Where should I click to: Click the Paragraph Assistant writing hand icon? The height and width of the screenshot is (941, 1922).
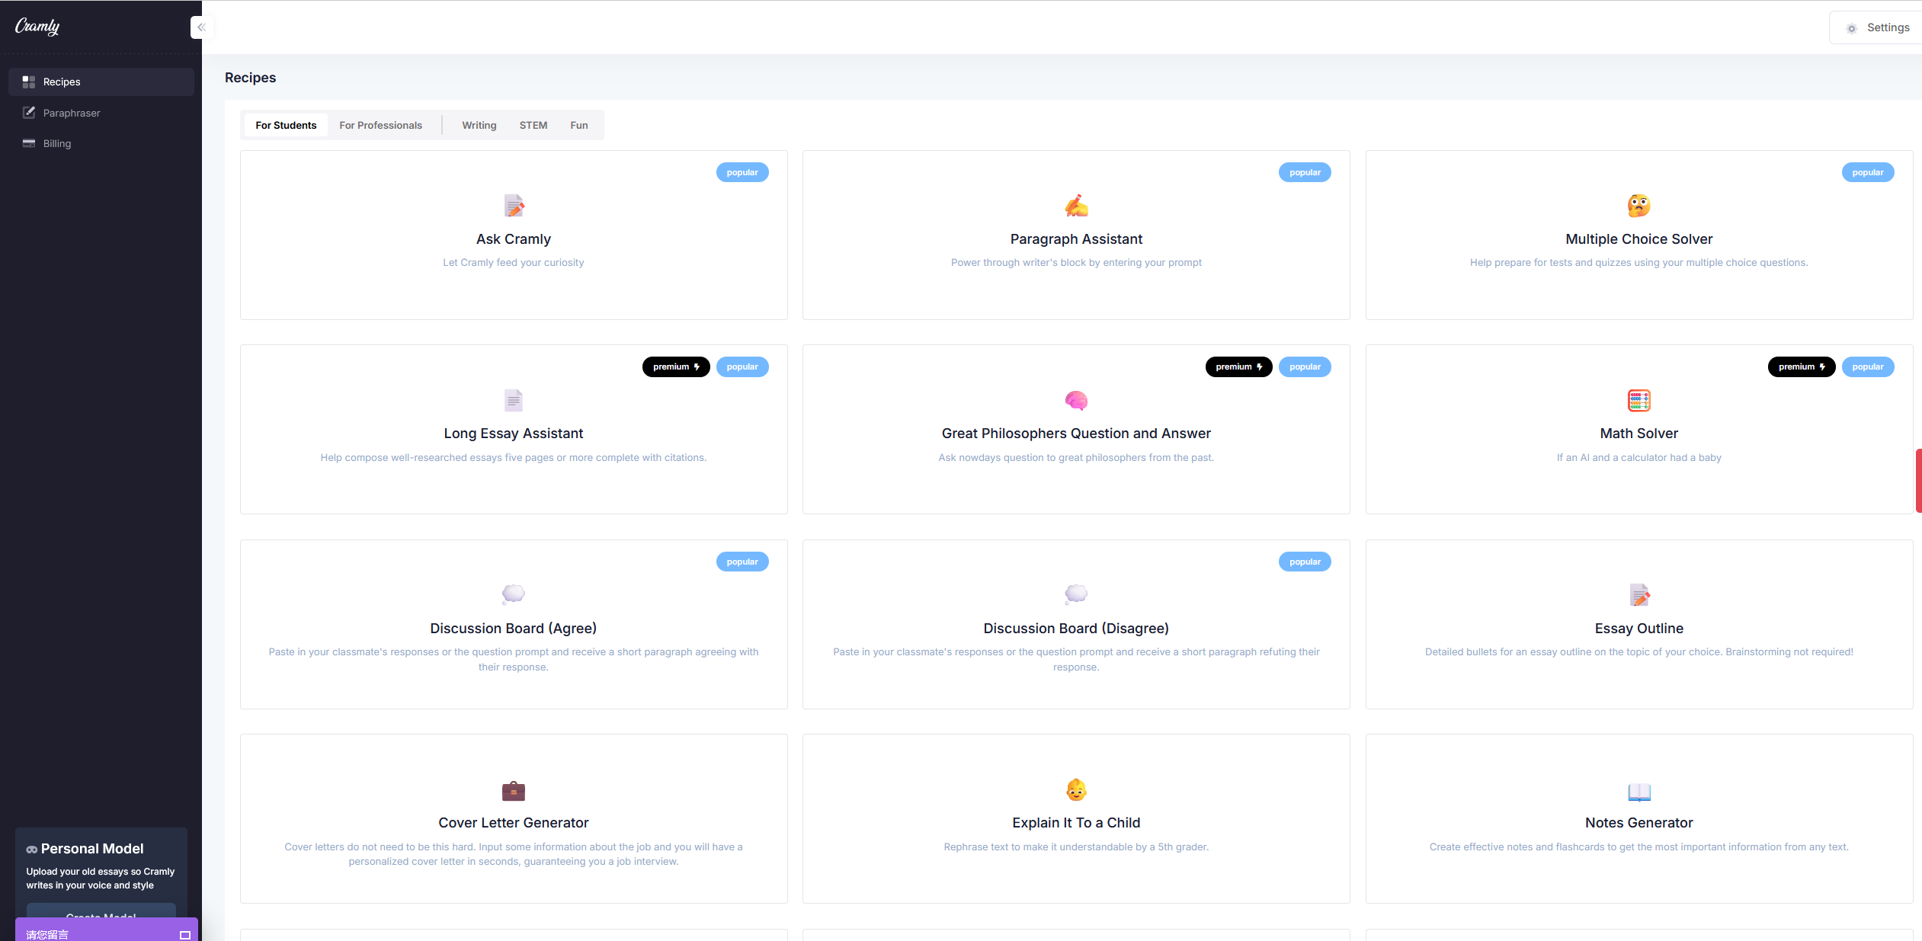tap(1076, 206)
